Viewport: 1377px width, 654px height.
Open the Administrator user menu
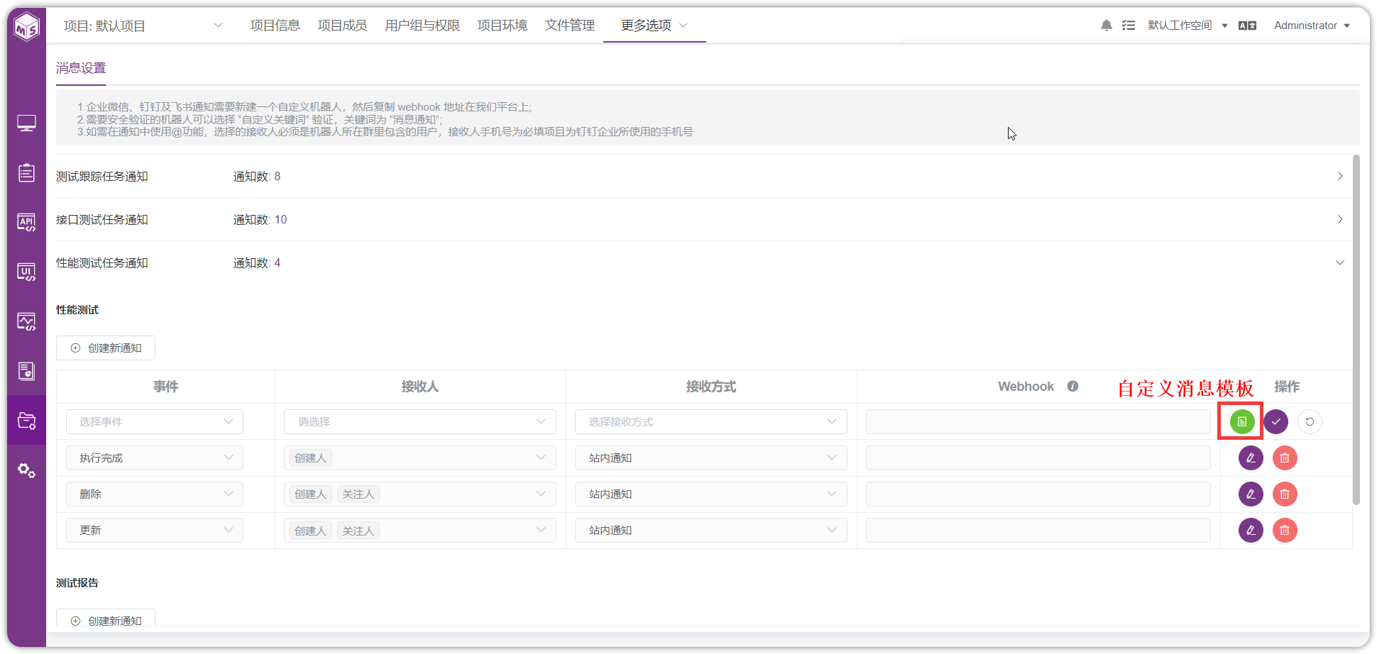[1312, 26]
